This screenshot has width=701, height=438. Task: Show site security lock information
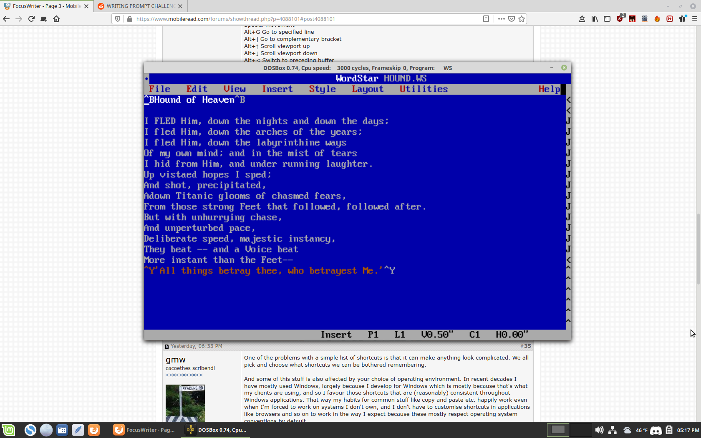coord(130,19)
